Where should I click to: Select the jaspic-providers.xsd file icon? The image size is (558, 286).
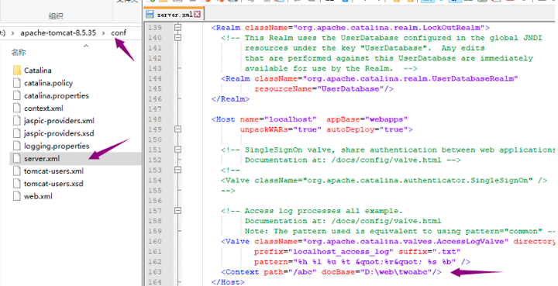[17, 133]
